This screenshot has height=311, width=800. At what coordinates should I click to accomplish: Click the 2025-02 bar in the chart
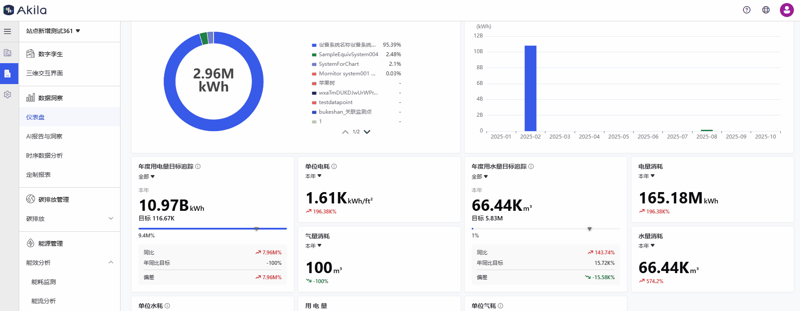coord(530,88)
